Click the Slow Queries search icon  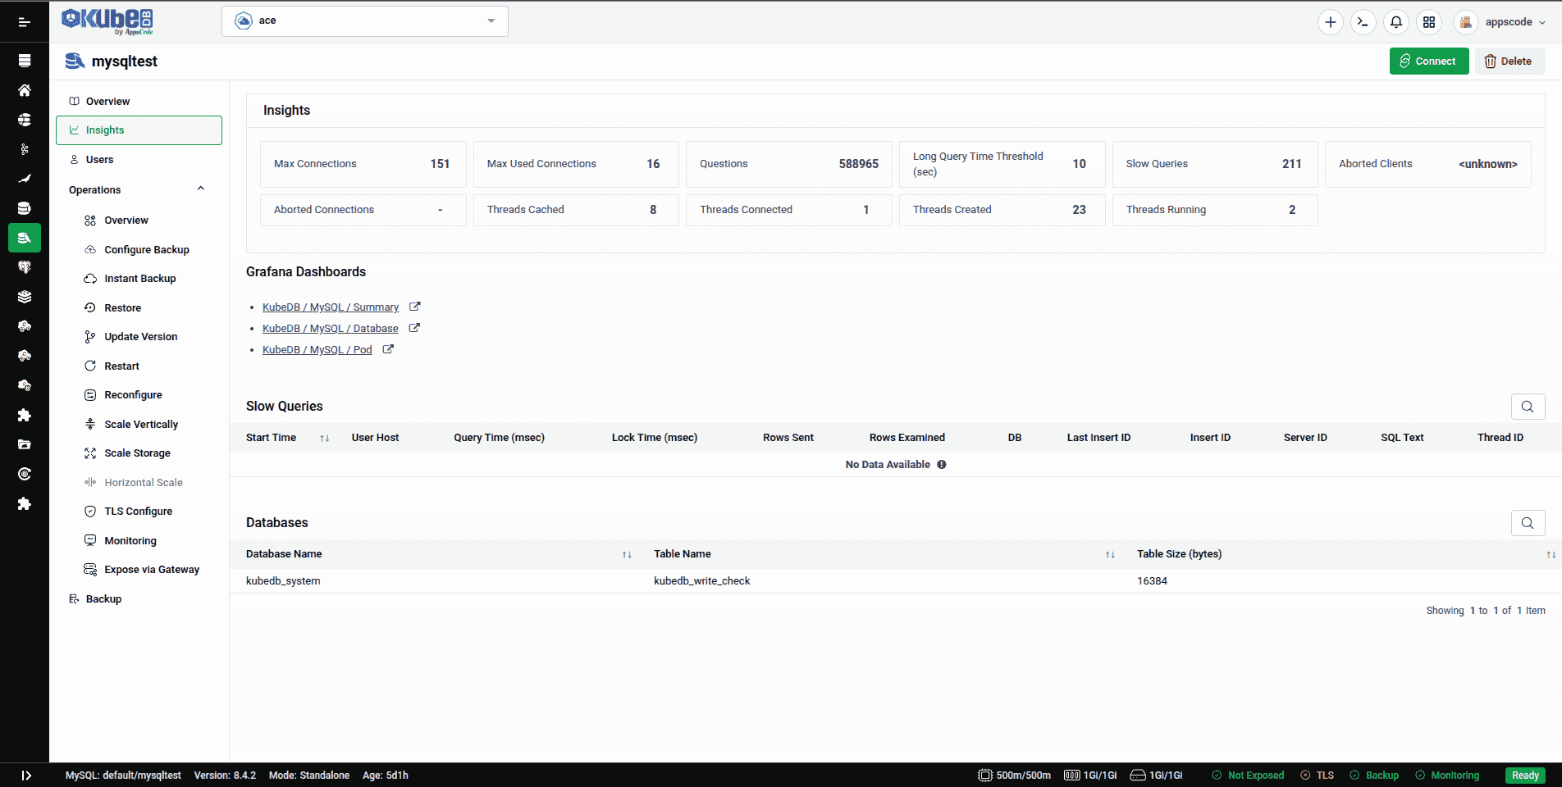[x=1528, y=407]
